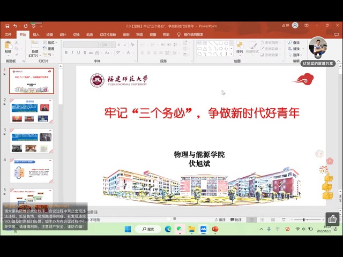Open the Layout (版式) dropdown

pyautogui.click(x=51, y=42)
